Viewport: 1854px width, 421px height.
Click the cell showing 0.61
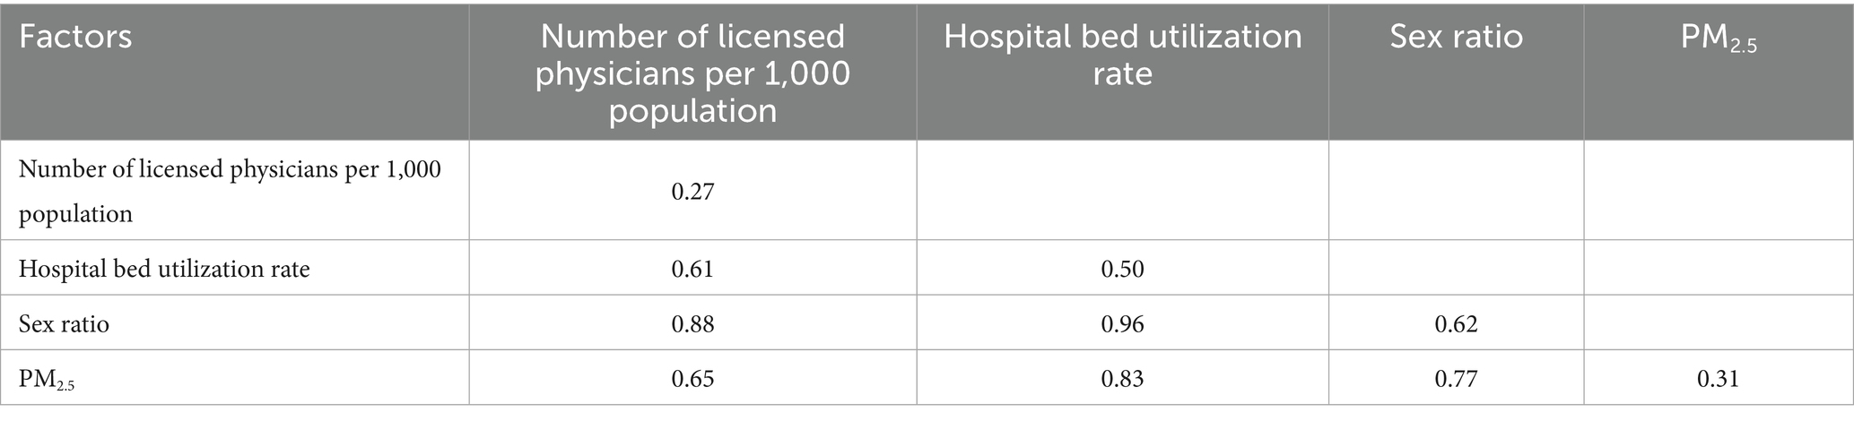click(x=692, y=269)
